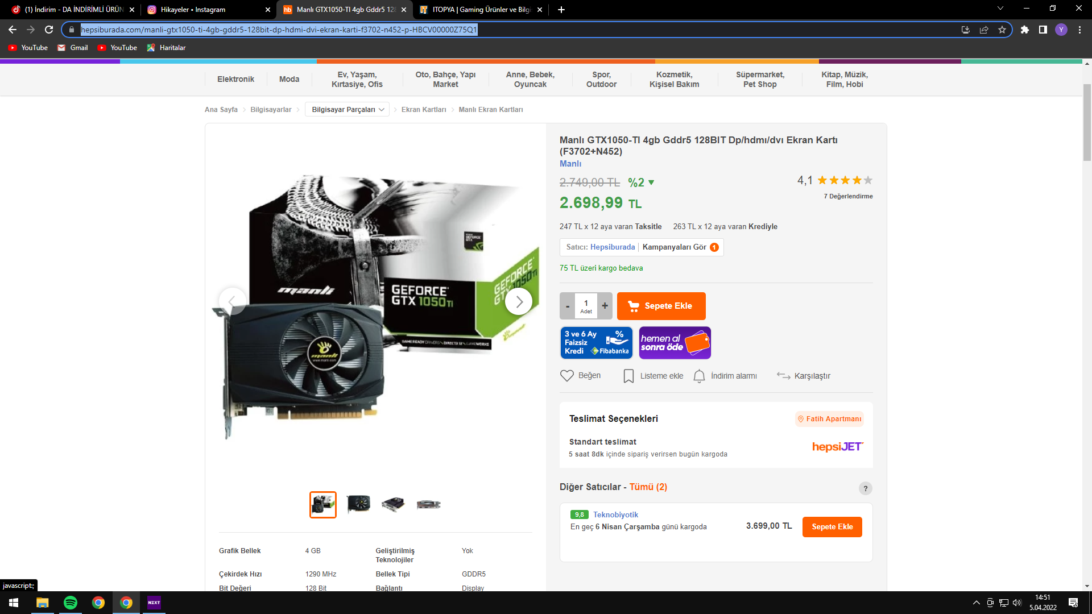The height and width of the screenshot is (614, 1092).
Task: Close the ITOPYA Gaming tab
Action: point(540,10)
